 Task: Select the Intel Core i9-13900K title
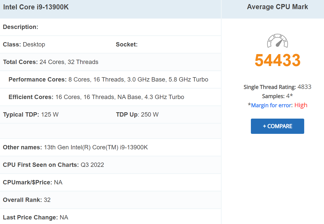pyautogui.click(x=36, y=7)
